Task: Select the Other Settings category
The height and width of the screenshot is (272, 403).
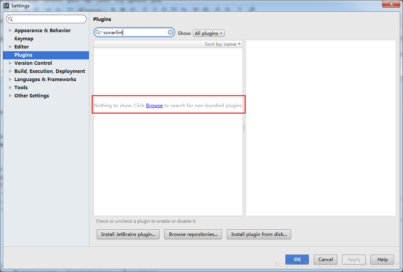Action: (x=31, y=95)
